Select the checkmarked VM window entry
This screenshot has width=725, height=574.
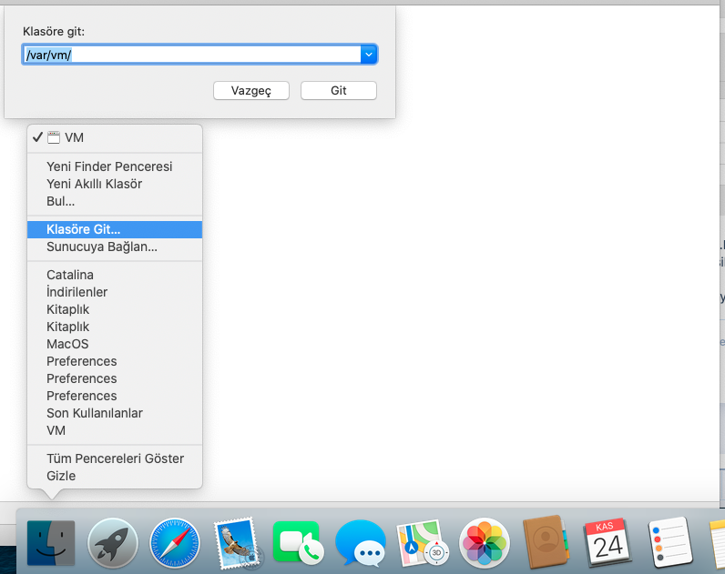pos(74,137)
